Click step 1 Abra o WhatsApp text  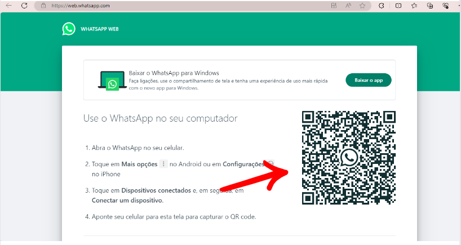click(138, 148)
